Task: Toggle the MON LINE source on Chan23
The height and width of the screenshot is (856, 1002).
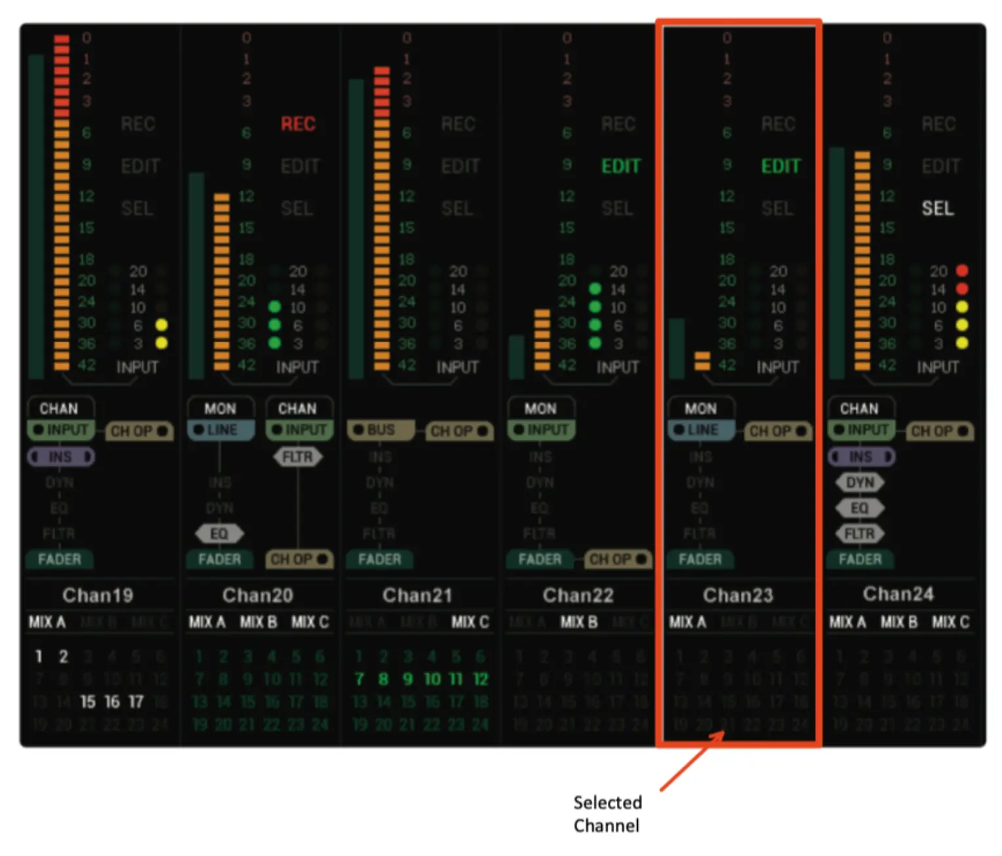Action: (700, 430)
